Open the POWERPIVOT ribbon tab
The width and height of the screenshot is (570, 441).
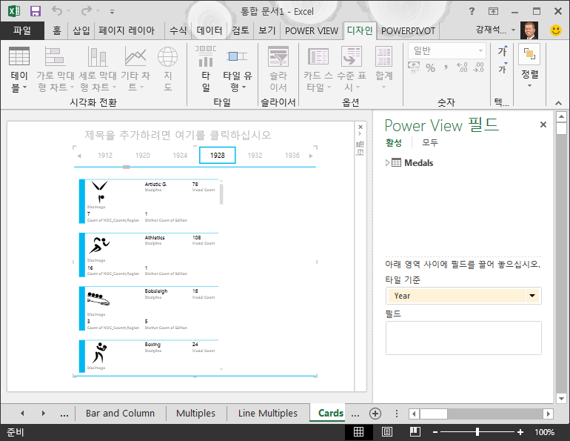[x=408, y=30]
